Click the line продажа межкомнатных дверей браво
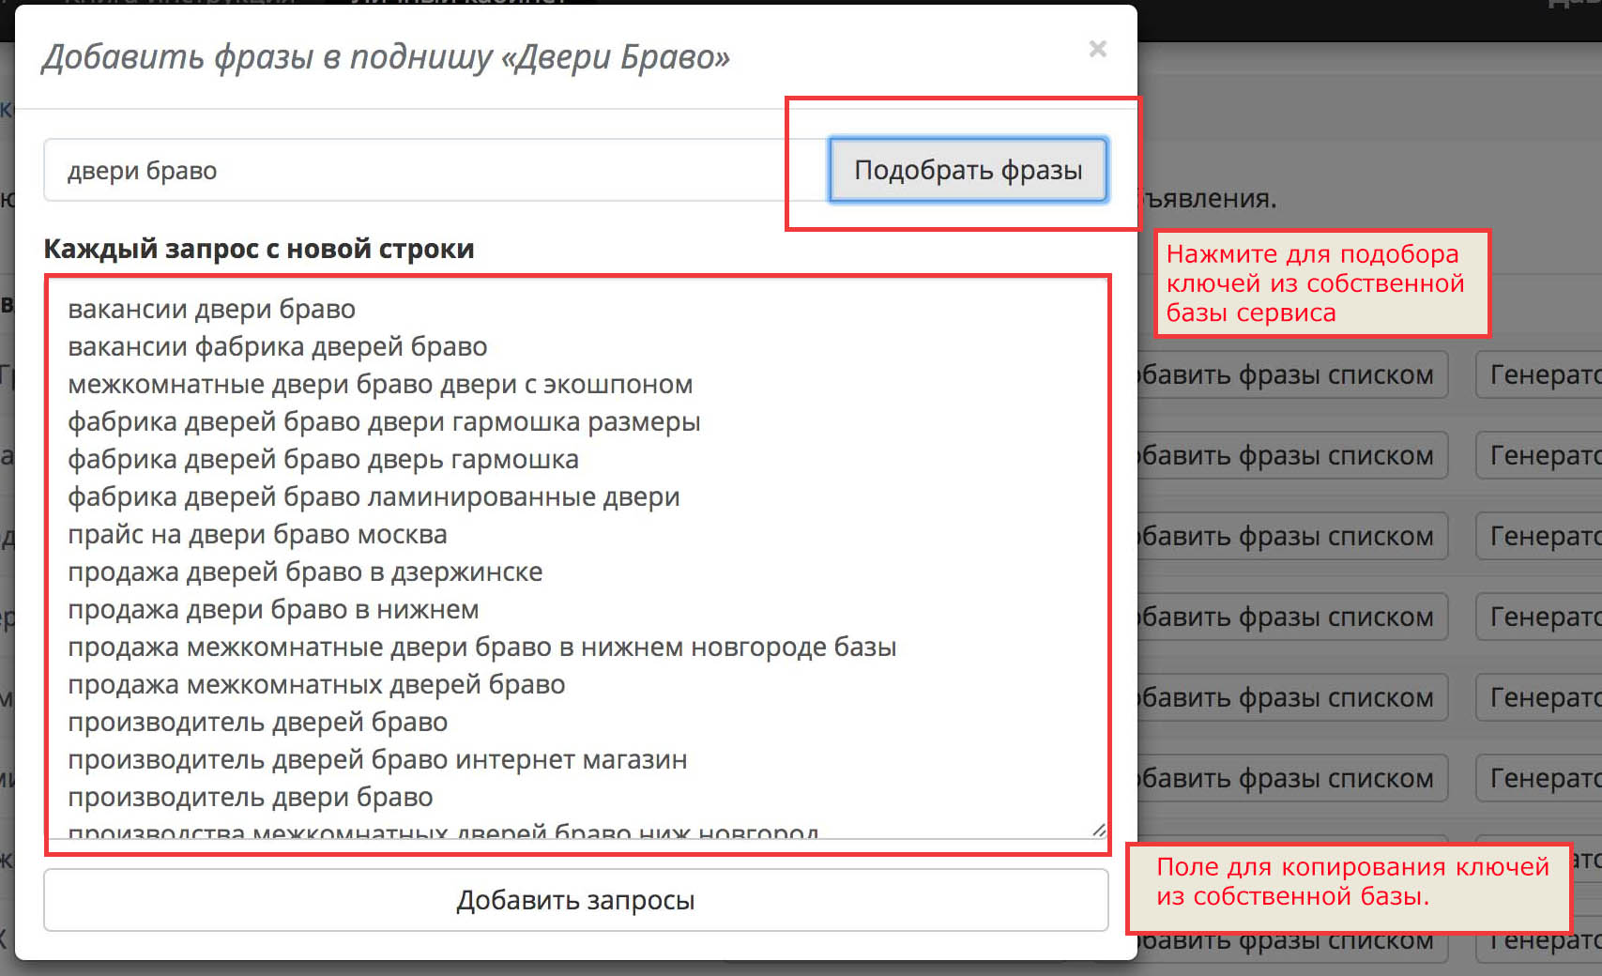Viewport: 1602px width, 976px height. [316, 684]
